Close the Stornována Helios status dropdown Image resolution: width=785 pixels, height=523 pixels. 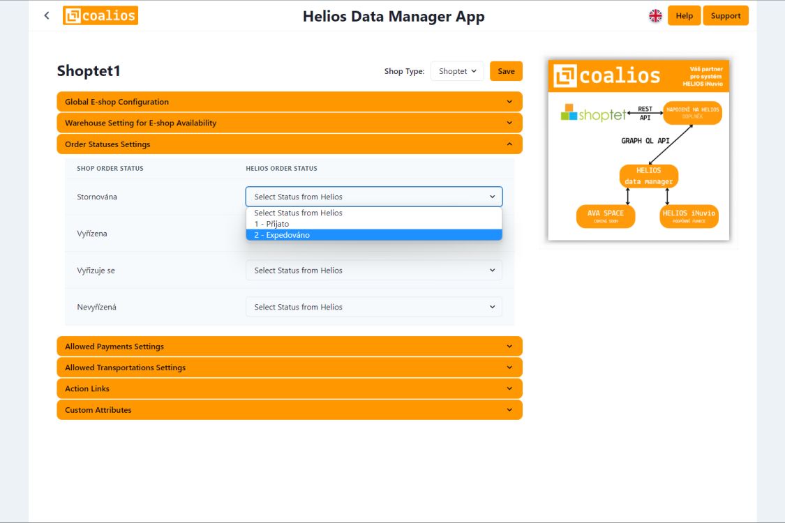coord(374,197)
